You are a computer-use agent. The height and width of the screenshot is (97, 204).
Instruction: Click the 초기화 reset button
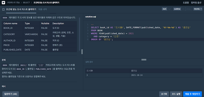(x=164, y=94)
